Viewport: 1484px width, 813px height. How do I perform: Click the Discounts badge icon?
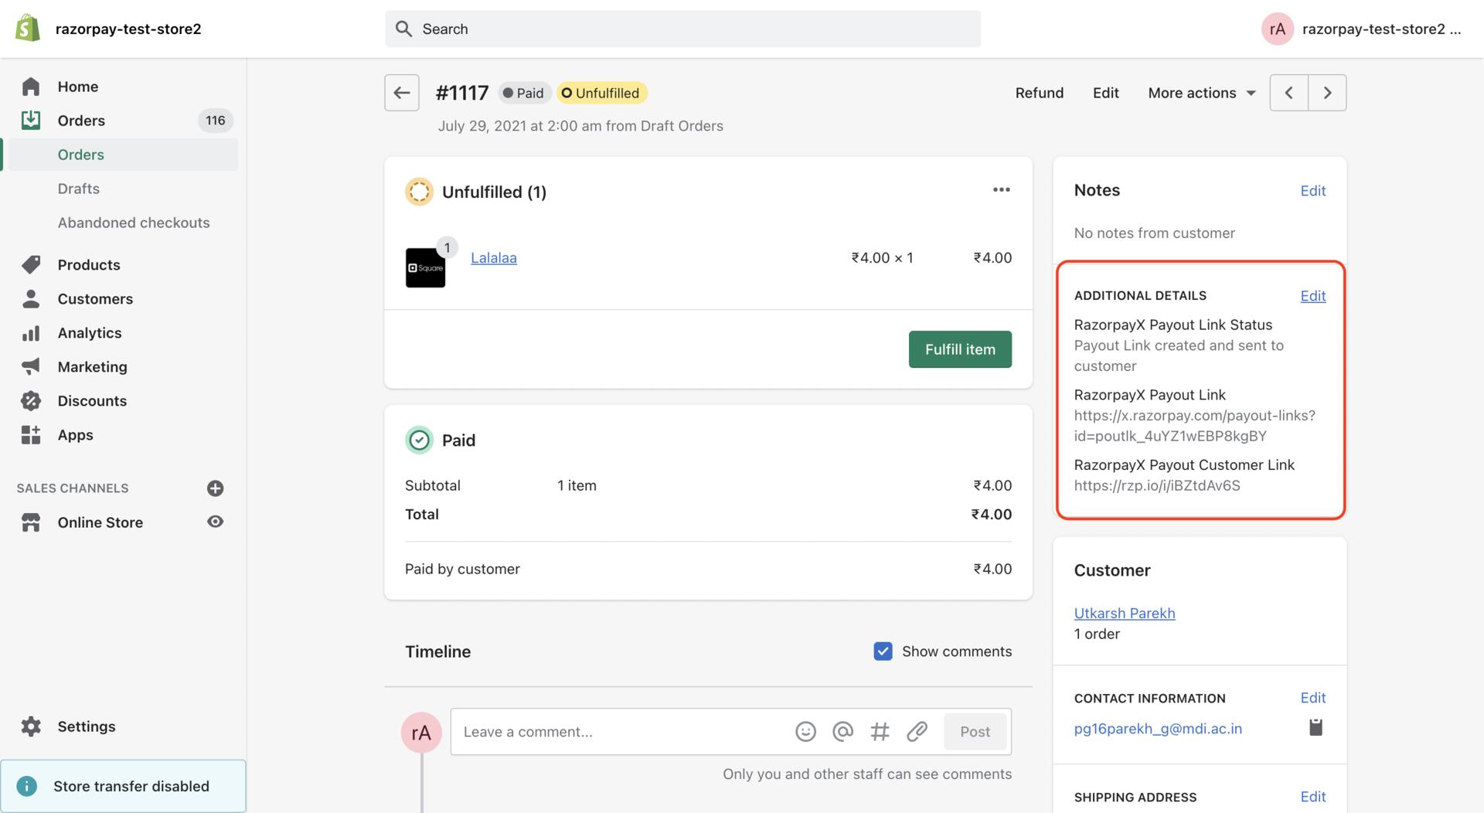(31, 400)
